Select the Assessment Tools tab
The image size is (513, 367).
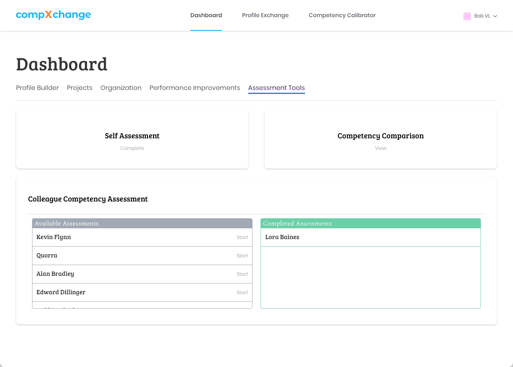276,88
